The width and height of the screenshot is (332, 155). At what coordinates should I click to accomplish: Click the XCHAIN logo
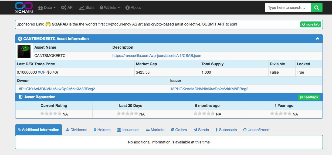tap(24, 8)
